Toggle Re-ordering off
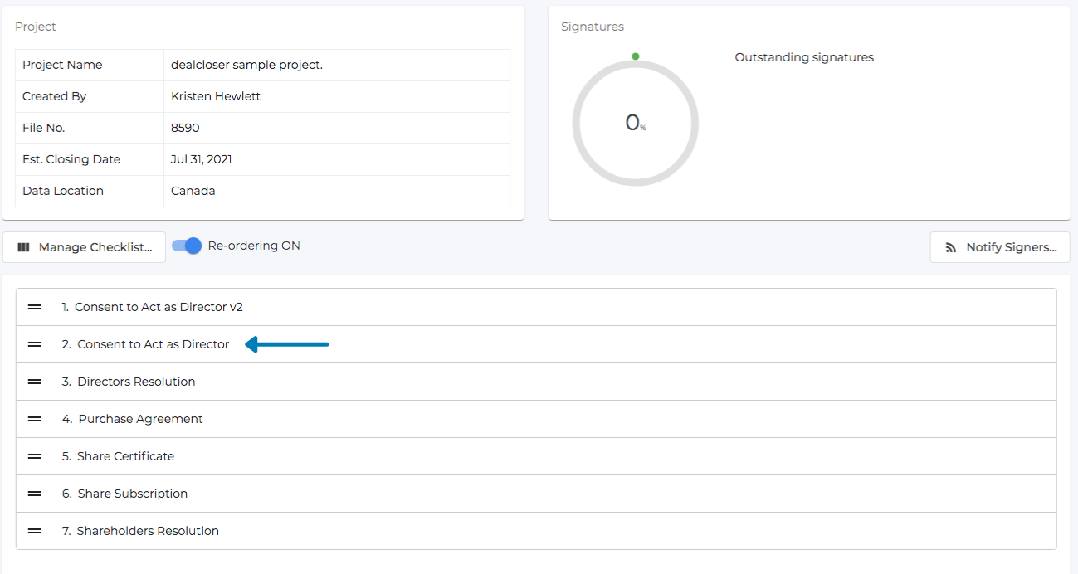 click(186, 246)
